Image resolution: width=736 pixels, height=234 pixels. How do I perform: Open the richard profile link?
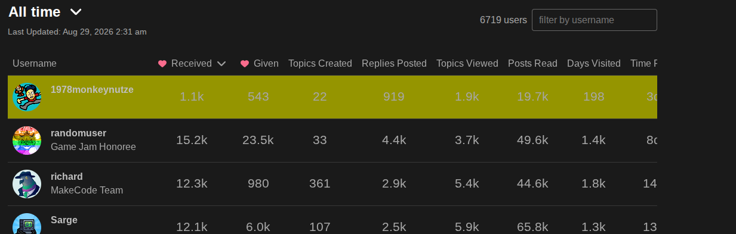pos(67,176)
